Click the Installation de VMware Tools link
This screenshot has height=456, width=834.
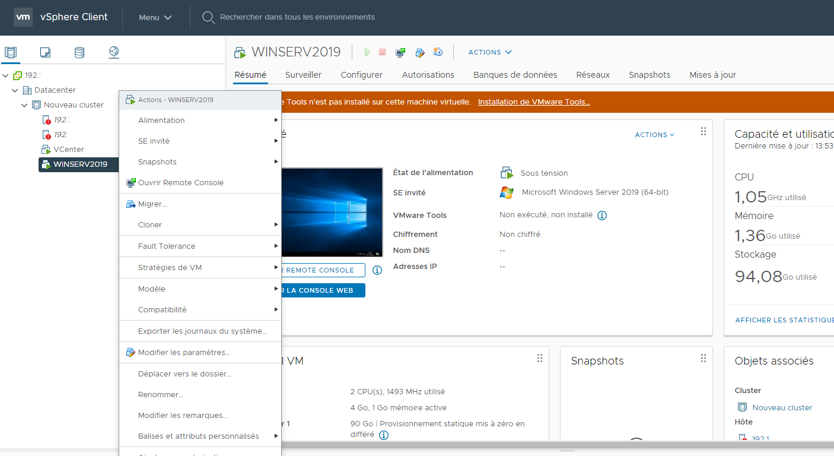(x=534, y=102)
